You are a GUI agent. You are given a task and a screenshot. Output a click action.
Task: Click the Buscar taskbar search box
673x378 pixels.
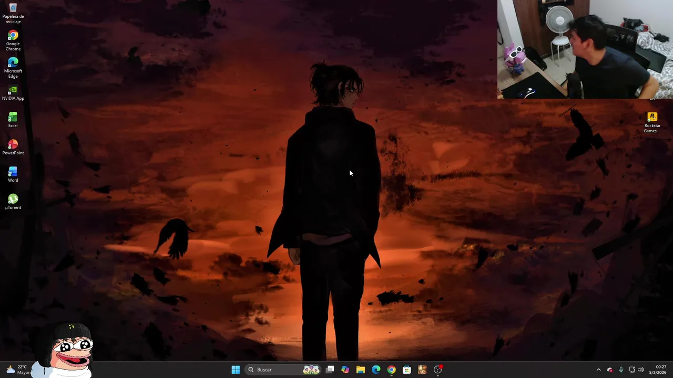[283, 370]
